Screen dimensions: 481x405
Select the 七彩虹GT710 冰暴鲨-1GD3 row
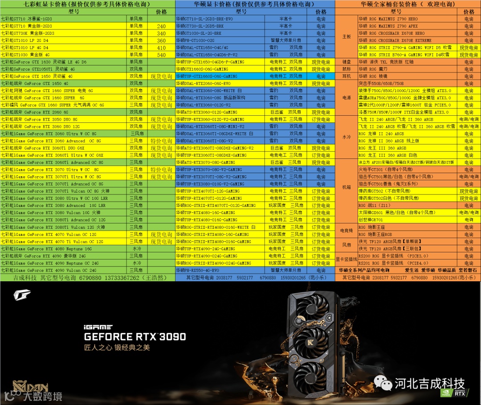(x=87, y=19)
